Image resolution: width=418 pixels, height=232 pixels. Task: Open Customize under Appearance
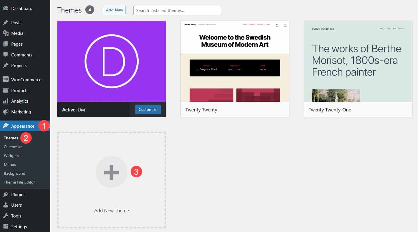13,147
